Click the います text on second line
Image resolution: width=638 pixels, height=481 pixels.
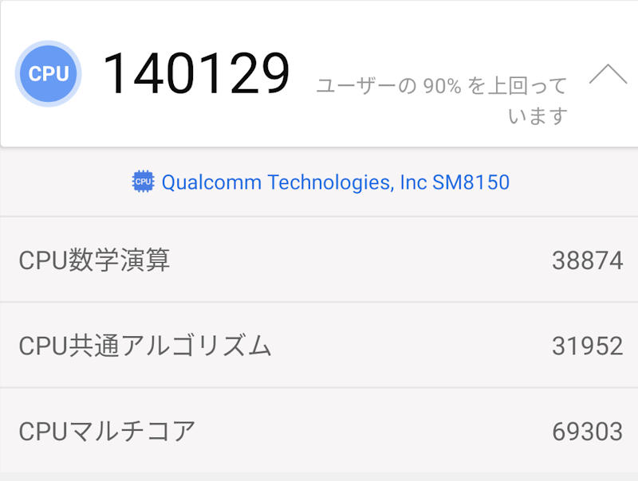tap(538, 116)
